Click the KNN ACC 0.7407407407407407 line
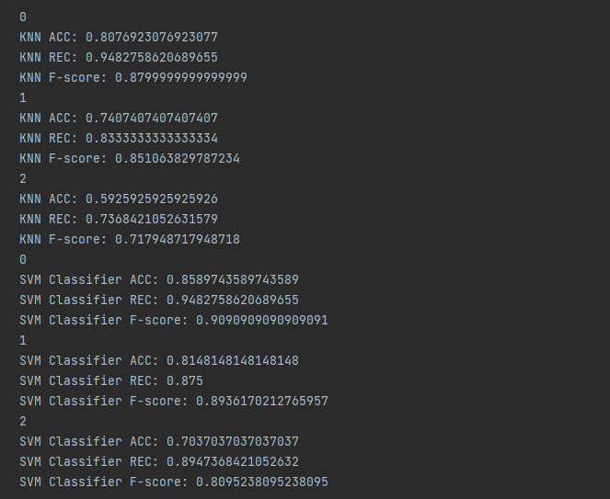This screenshot has width=610, height=499. click(x=119, y=119)
